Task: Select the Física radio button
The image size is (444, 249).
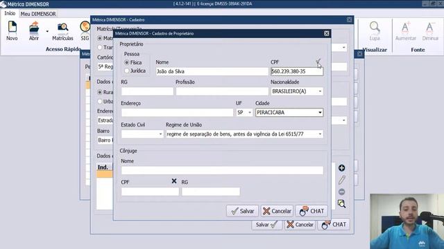Action: point(127,62)
